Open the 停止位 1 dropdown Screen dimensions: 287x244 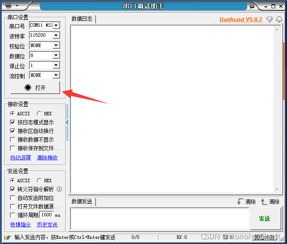[x=56, y=65]
